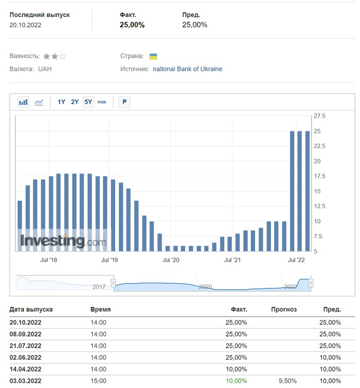Switch to the line chart view icon
Image resolution: width=360 pixels, height=388 pixels.
[39, 102]
